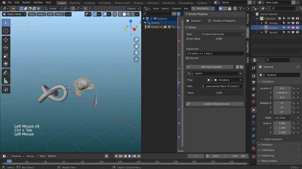
Task: Open the drivers editor Channel menu
Action: click(176, 8)
